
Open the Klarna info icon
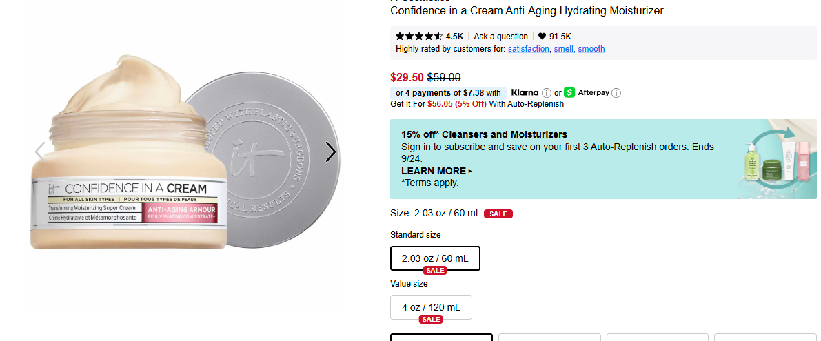click(546, 93)
